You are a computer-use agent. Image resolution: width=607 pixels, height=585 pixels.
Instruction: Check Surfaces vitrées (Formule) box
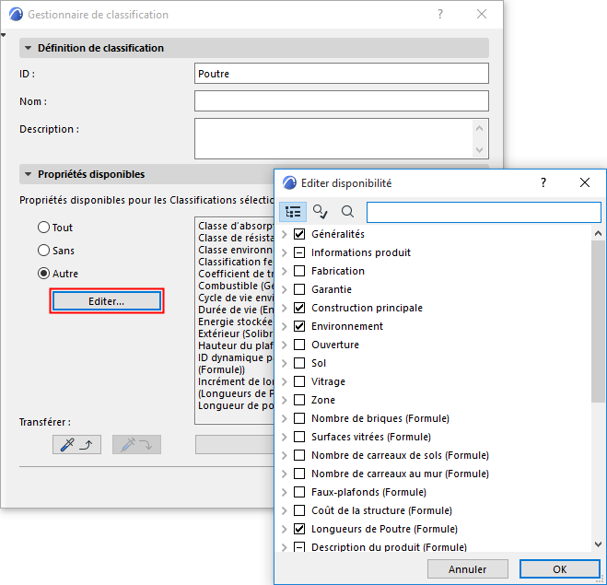coord(299,437)
